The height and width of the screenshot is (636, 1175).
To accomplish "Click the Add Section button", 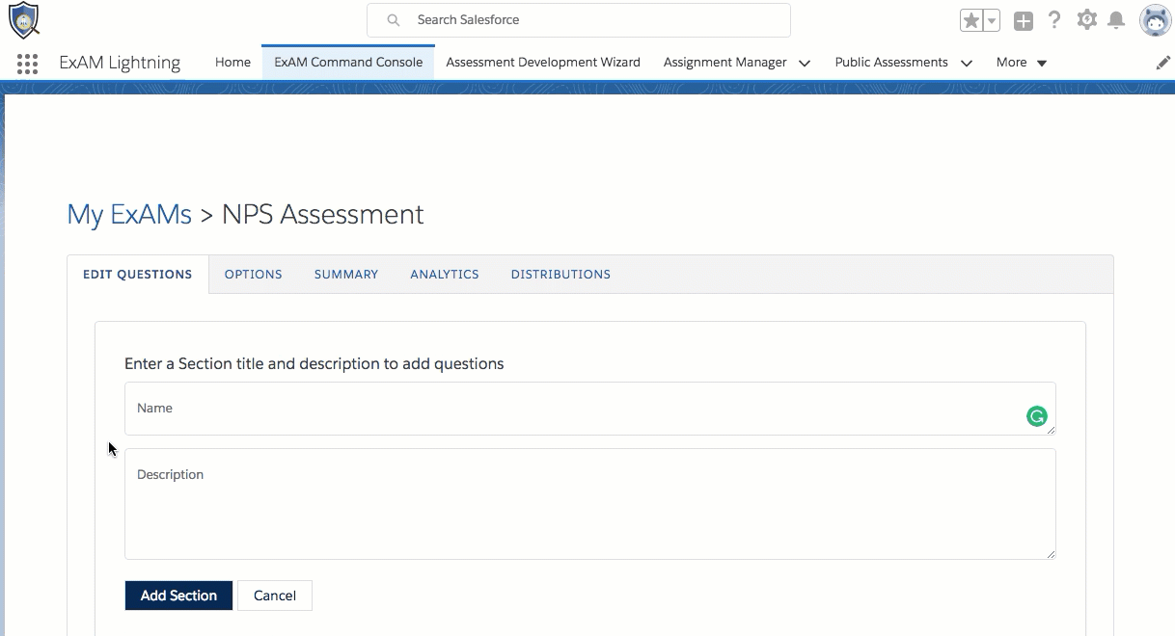I will [178, 596].
